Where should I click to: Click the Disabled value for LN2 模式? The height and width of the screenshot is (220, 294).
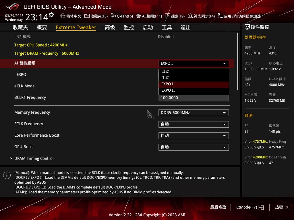point(166,37)
